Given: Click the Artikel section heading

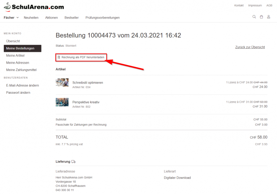Looking at the screenshot, I should (x=61, y=69).
